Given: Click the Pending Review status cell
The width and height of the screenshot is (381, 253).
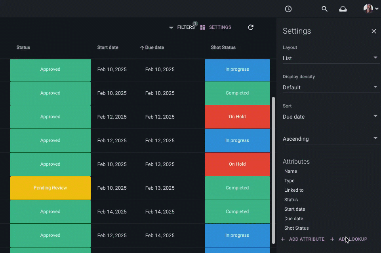Looking at the screenshot, I should click(x=50, y=188).
